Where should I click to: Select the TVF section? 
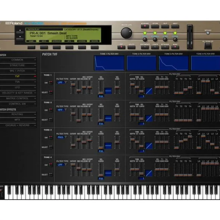(18, 76)
